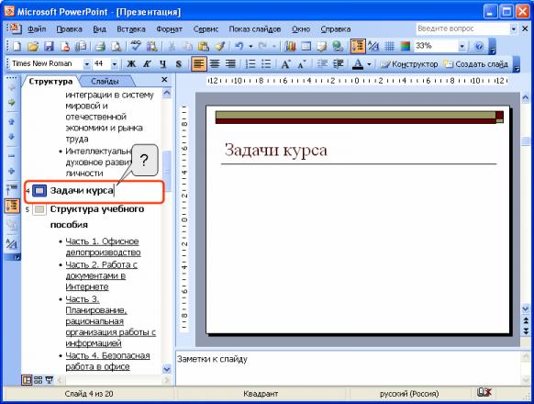Image resolution: width=534 pixels, height=404 pixels.
Task: Toggle bold formatting Ж button
Action: pyautogui.click(x=131, y=63)
